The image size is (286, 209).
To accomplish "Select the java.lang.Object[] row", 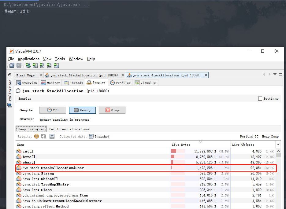I will pyautogui.click(x=146, y=179).
